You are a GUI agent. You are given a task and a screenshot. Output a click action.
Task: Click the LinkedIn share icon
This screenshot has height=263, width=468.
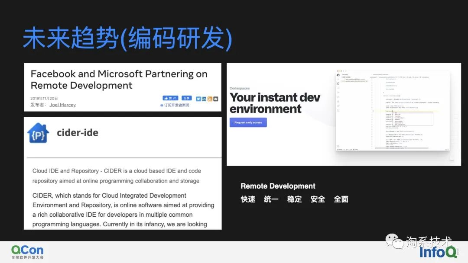204,99
